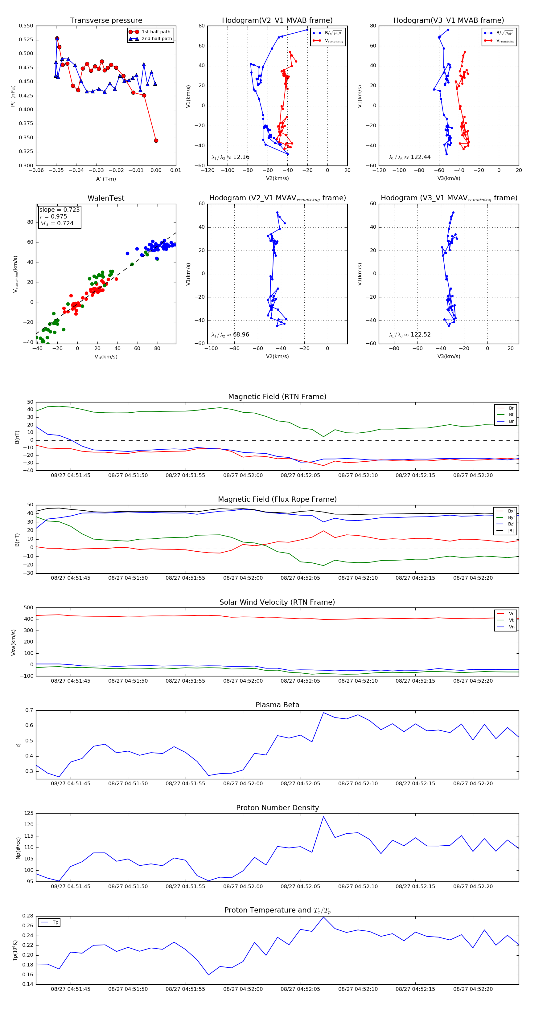Click the λ1/λ2 ≈ 68.96 annotation

[x=230, y=335]
